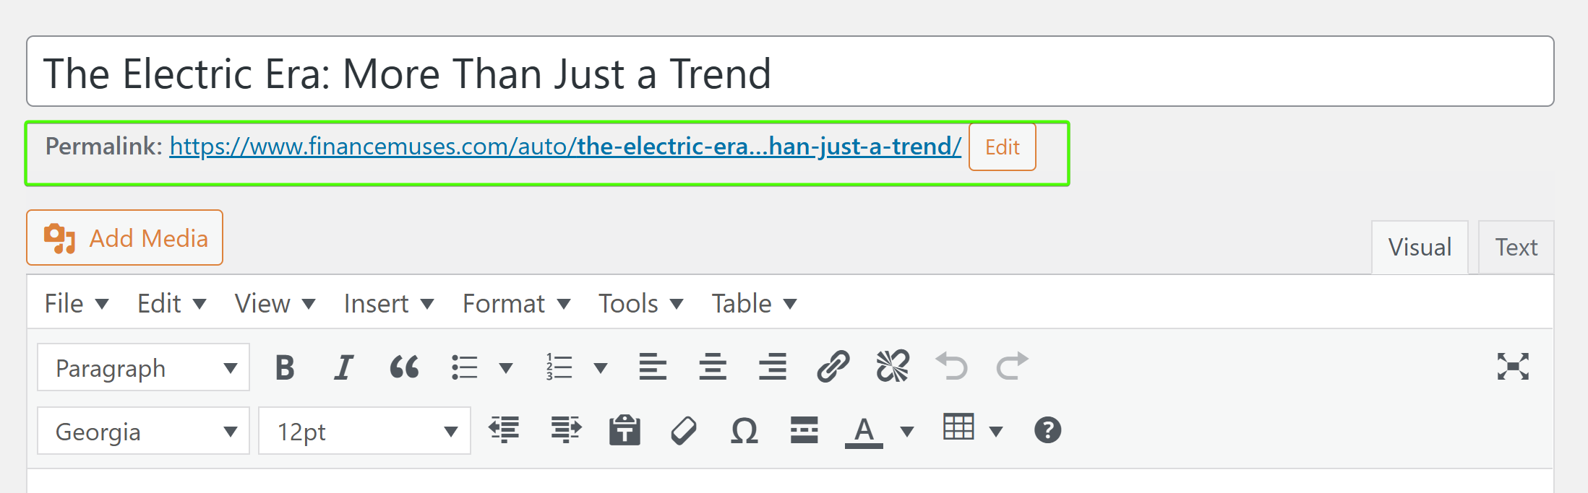This screenshot has height=493, width=1588.
Task: Open the 12pt font size dropdown
Action: pyautogui.click(x=364, y=432)
